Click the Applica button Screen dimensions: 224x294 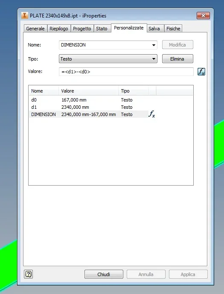pos(188,274)
